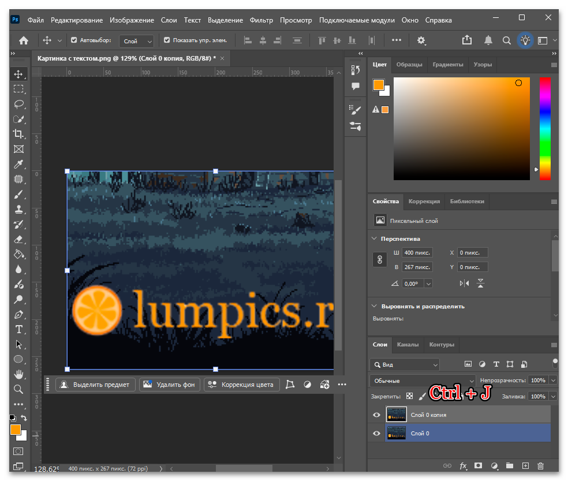Viewport: 568px width, 481px height.
Task: Flip horizontally in the Properties panel
Action: pyautogui.click(x=464, y=283)
